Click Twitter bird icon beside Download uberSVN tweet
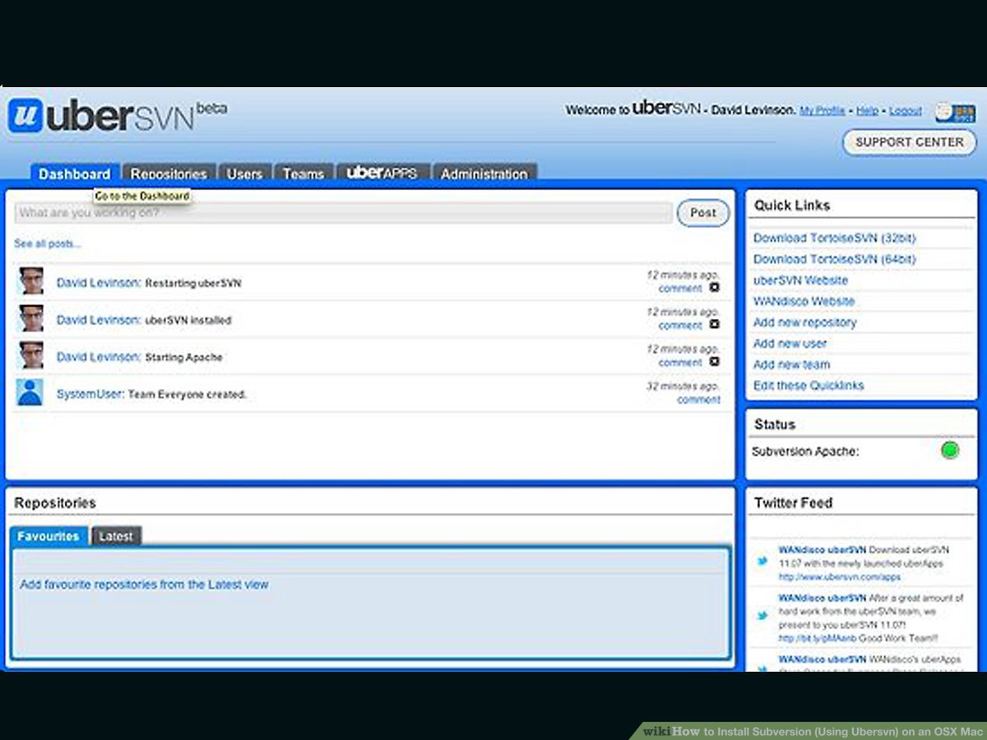The image size is (987, 740). click(762, 562)
